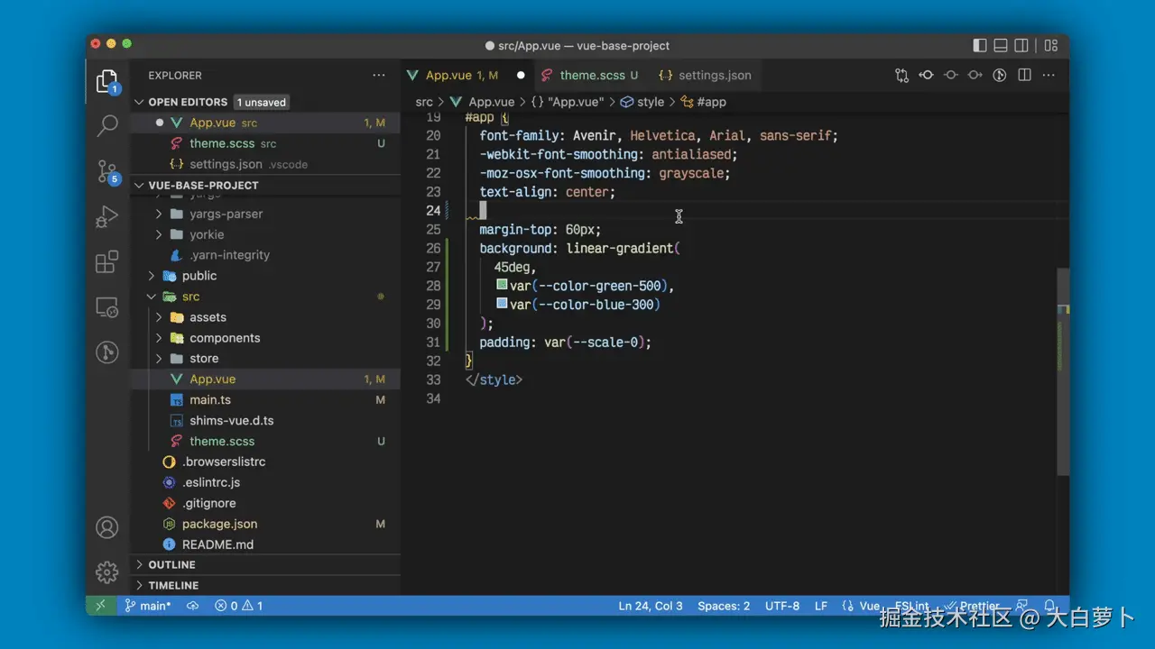Go to previous revision arrow icon
1155x649 pixels.
(926, 76)
